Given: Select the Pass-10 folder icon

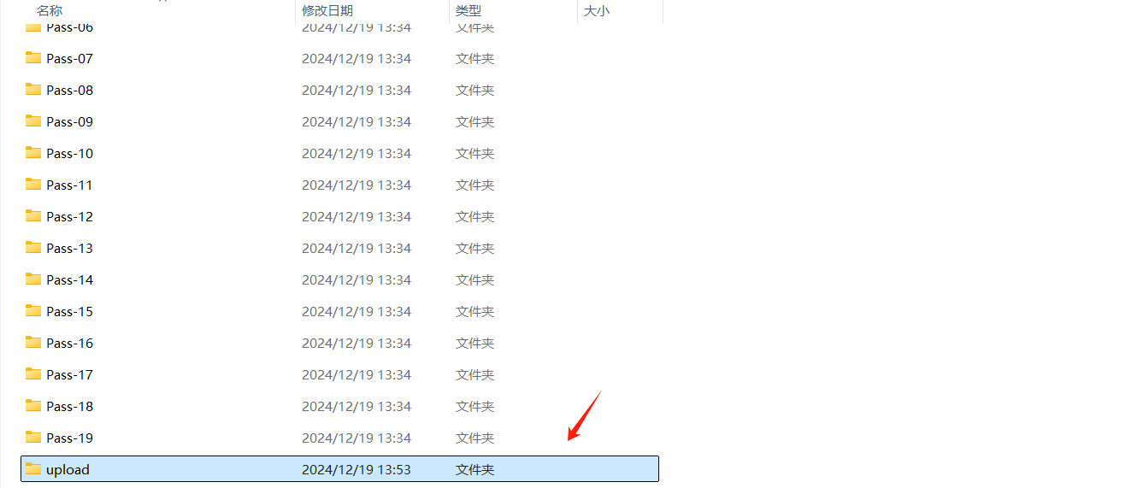Looking at the screenshot, I should click(x=33, y=153).
